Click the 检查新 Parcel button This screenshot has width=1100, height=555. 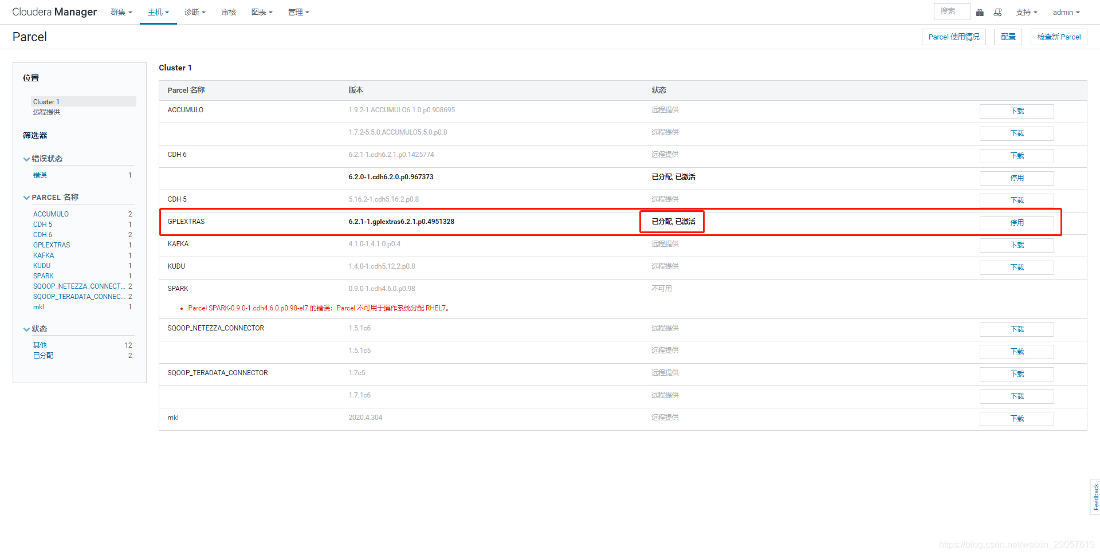1059,37
